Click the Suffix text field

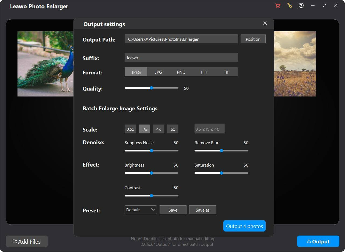[x=181, y=58]
